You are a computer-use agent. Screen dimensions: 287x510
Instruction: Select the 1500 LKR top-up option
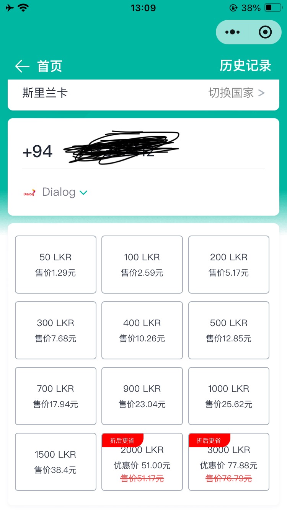(x=55, y=462)
